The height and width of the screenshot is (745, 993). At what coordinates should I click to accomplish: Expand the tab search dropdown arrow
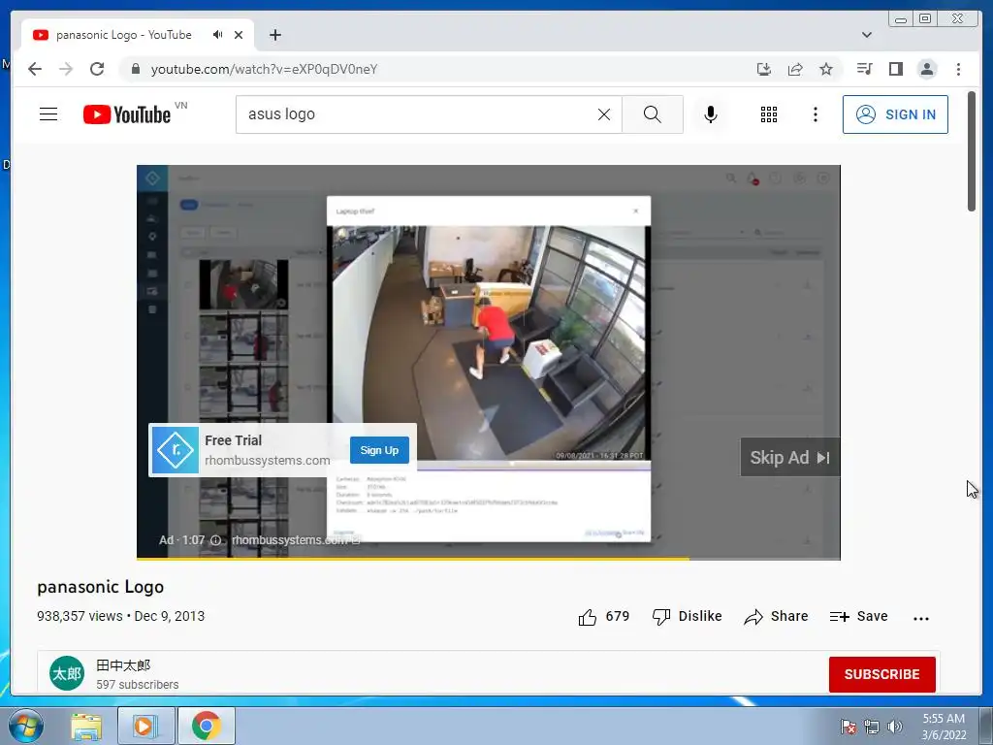click(866, 35)
